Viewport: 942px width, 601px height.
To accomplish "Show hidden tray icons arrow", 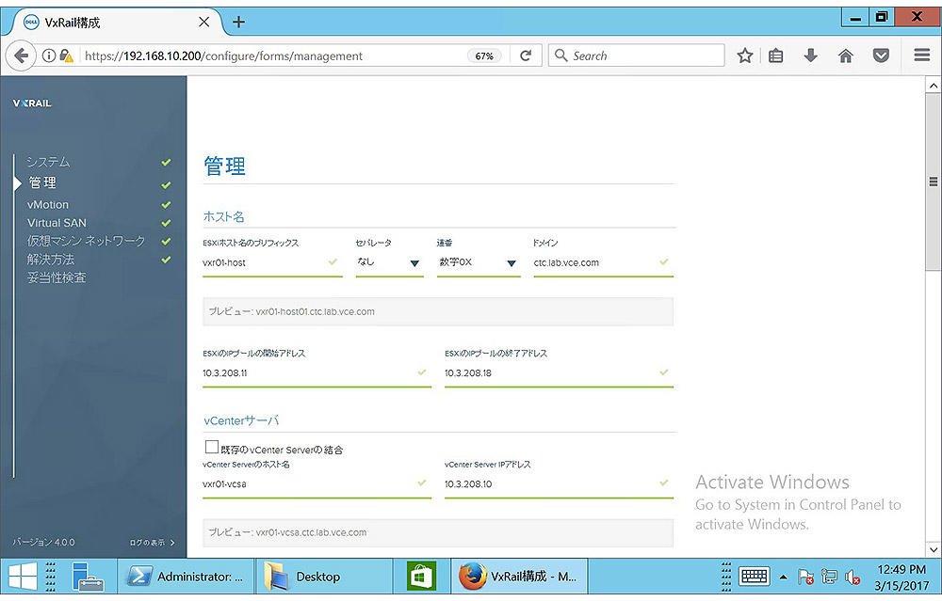I will click(x=783, y=577).
